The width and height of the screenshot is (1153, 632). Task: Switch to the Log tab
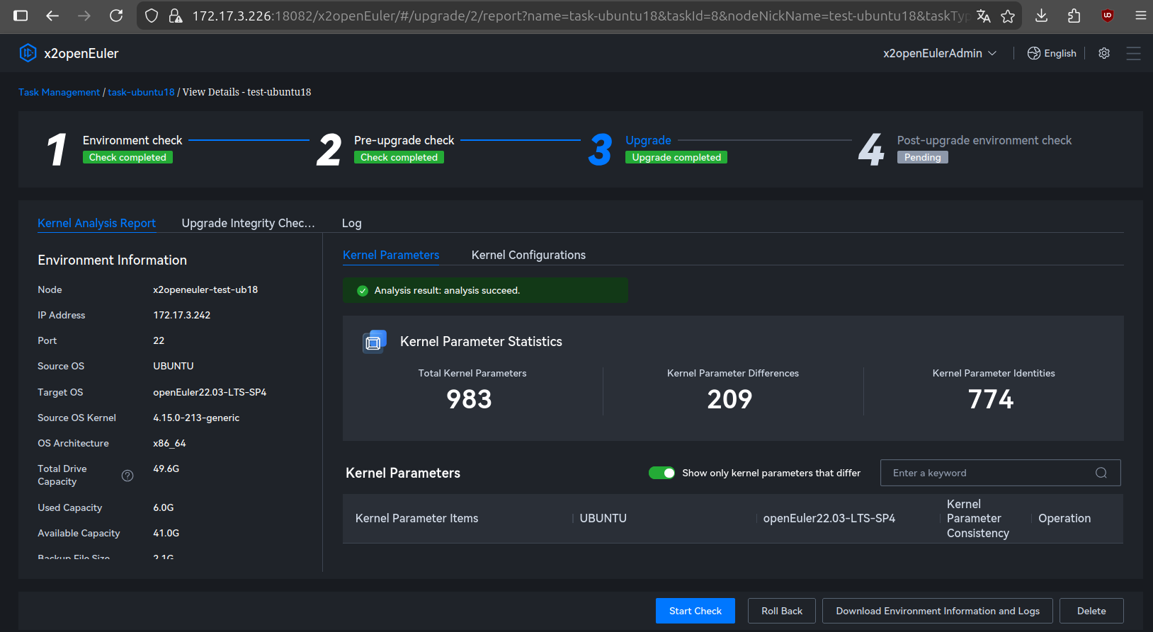click(351, 223)
